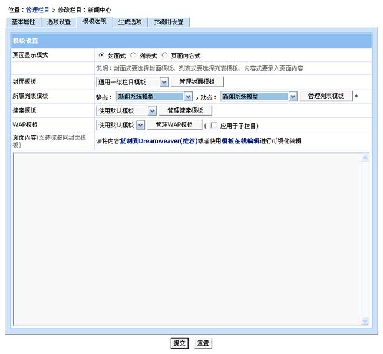Image resolution: width=383 pixels, height=354 pixels.
Task: Go to the JS调用设置 tab
Action: [x=168, y=22]
